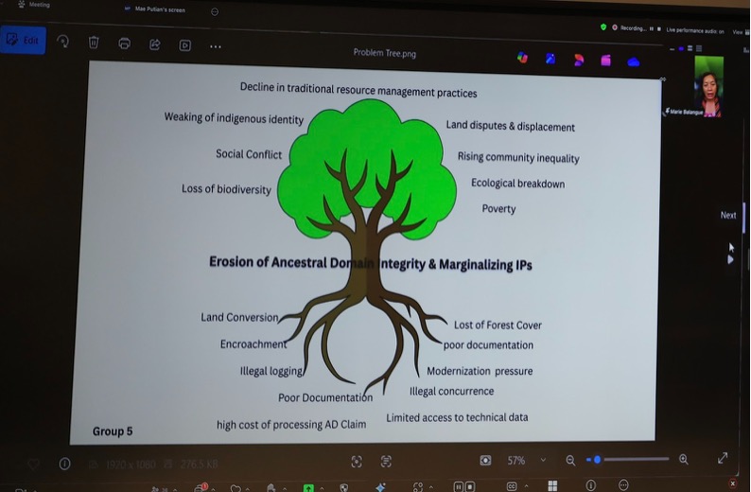Click the zoom in magnifier icon

pos(684,459)
